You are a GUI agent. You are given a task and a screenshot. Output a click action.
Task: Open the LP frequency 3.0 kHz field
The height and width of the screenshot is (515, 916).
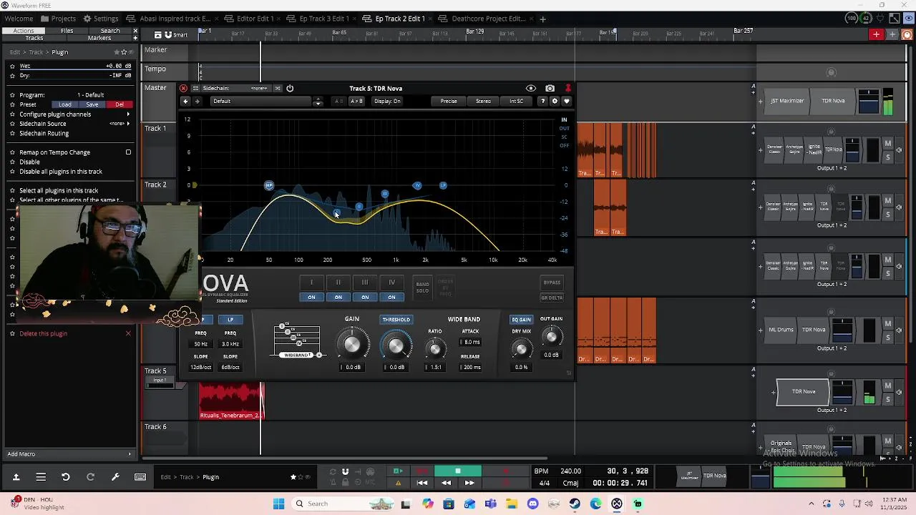230,344
